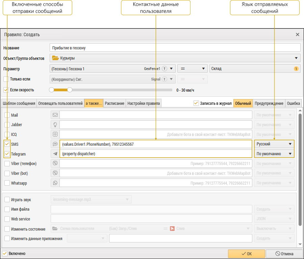Open the Курьеры object group dropdown
Image resolution: width=304 pixels, height=259 pixels.
pos(175,58)
